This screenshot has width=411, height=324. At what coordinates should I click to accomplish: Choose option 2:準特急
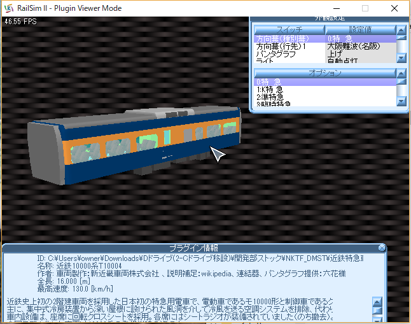(x=325, y=97)
